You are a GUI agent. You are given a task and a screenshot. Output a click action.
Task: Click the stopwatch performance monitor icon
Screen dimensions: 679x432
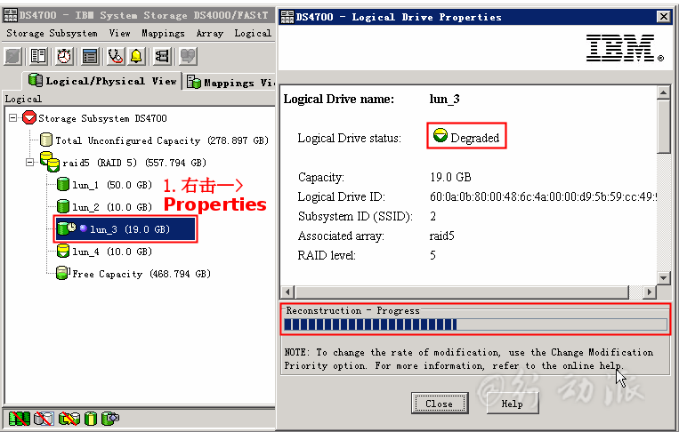click(64, 56)
